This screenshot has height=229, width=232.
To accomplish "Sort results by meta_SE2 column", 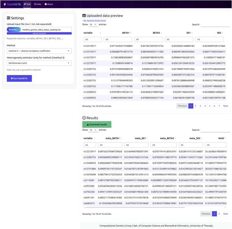I will coord(196,138).
